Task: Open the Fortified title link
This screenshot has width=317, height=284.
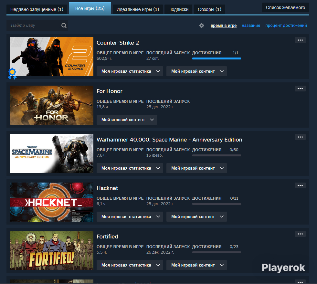Action: (107, 237)
